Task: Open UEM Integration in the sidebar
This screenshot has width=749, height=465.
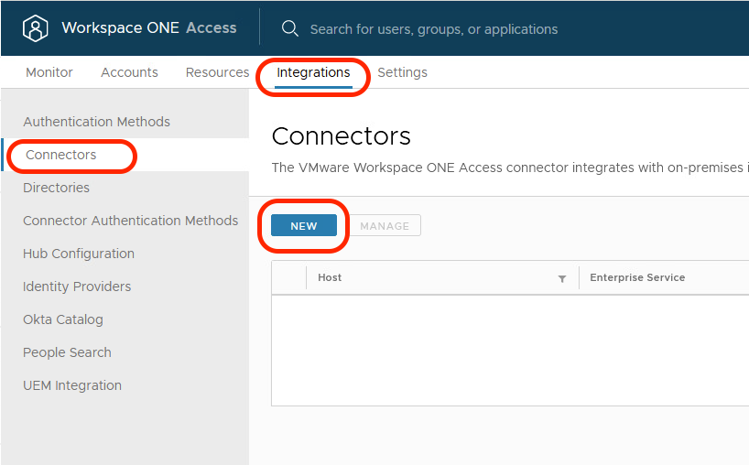Action: [72, 385]
